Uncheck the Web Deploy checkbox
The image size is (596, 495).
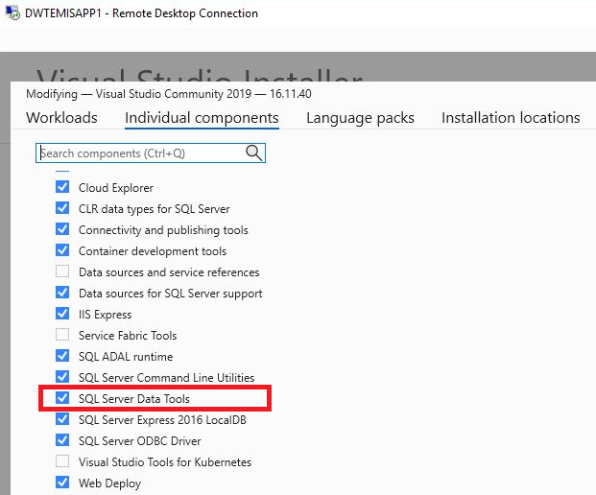click(62, 483)
